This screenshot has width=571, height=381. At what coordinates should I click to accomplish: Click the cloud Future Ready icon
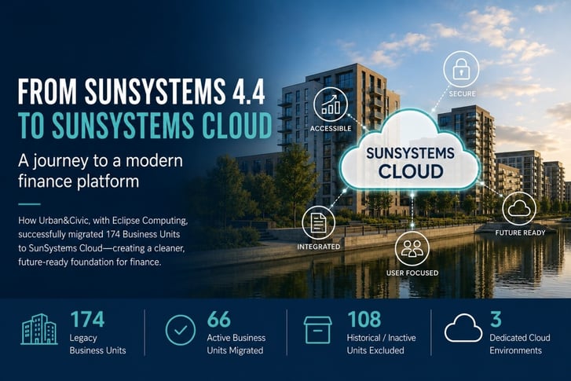[x=519, y=209]
